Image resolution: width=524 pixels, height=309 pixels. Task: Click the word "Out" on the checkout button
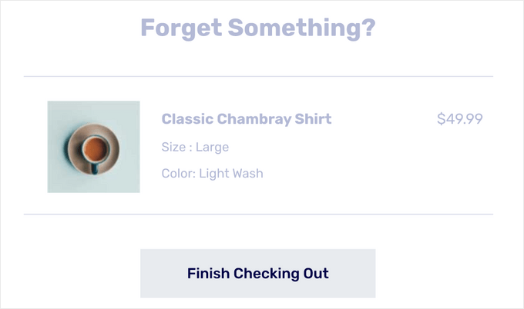coord(316,274)
